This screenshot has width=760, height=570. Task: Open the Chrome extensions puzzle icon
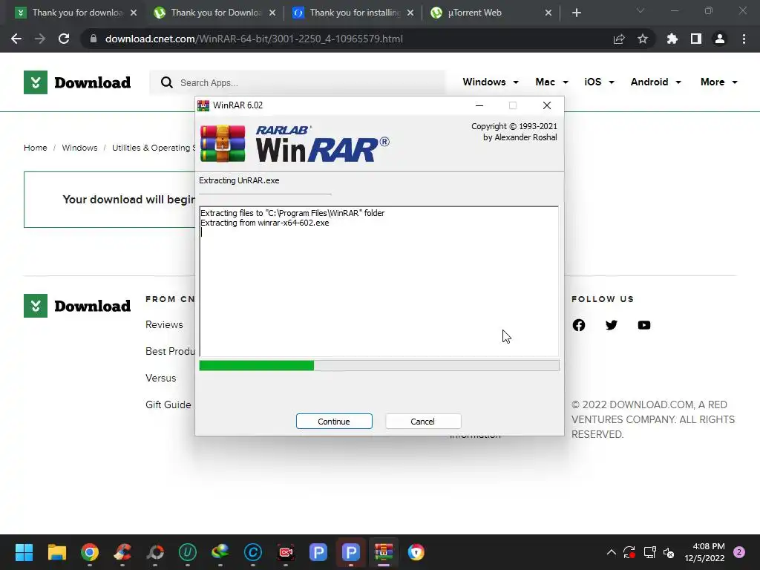pos(672,39)
